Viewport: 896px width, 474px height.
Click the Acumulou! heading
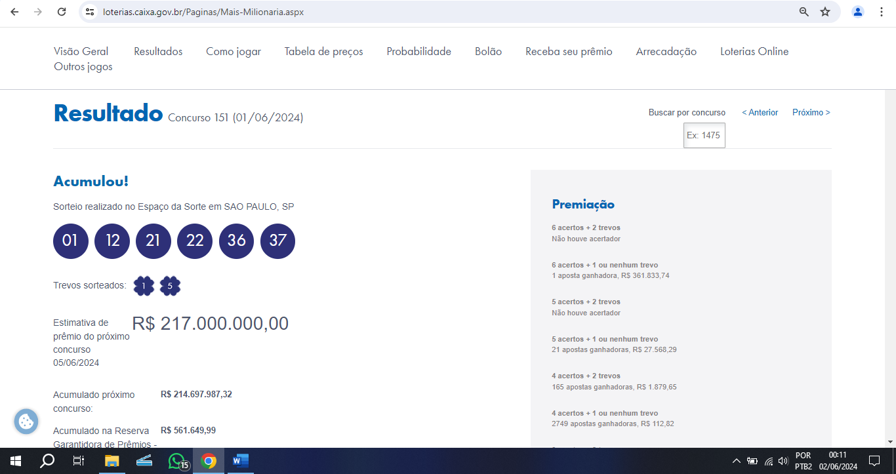pyautogui.click(x=91, y=181)
